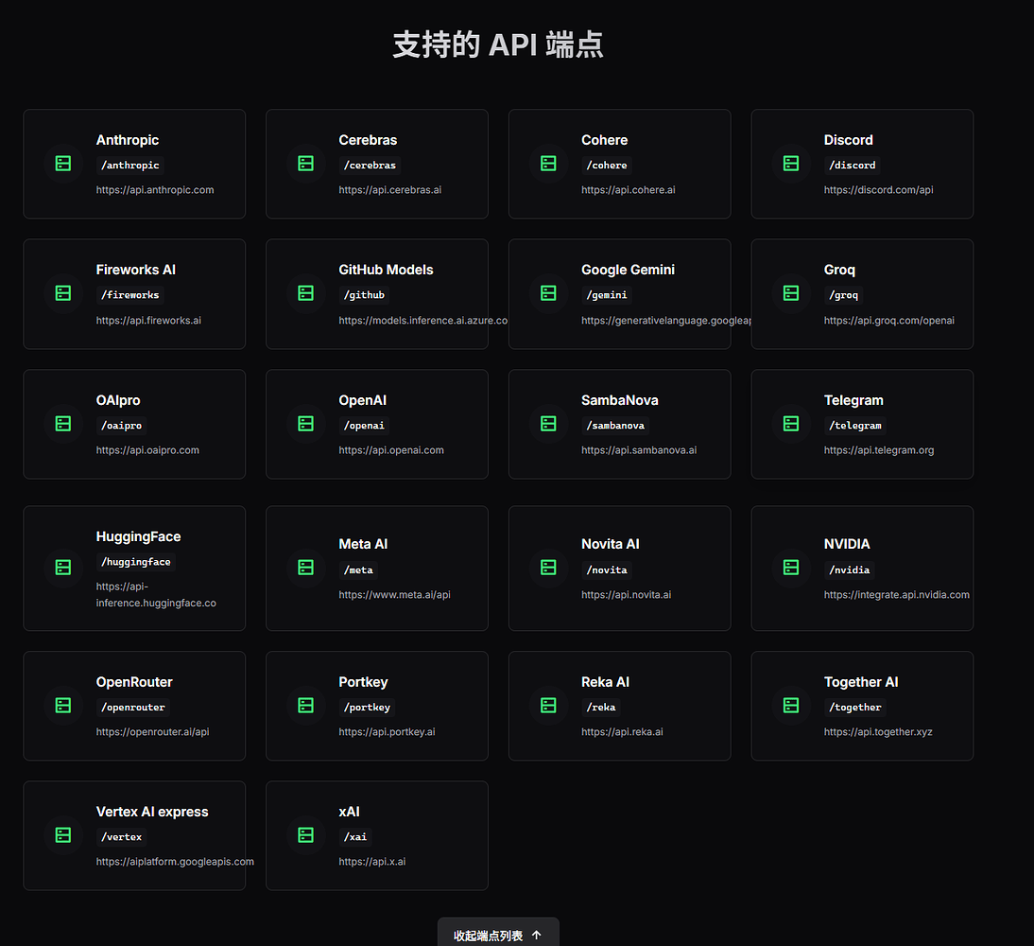Click the server icon on Telegram card
Image resolution: width=1034 pixels, height=946 pixels.
[791, 424]
